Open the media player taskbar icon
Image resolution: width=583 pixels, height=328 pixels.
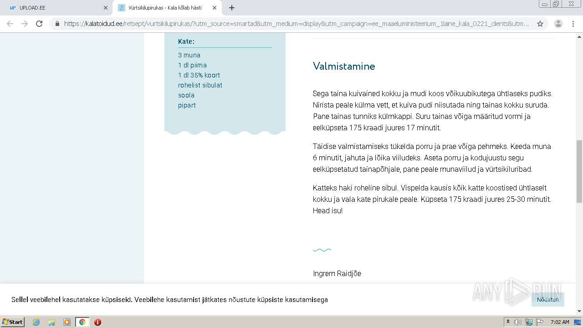tap(67, 322)
